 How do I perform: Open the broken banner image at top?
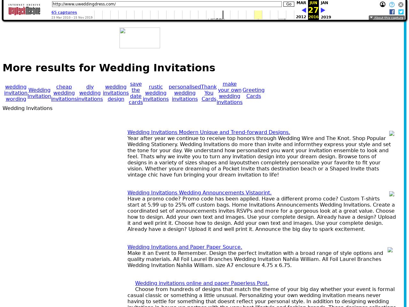(140, 38)
